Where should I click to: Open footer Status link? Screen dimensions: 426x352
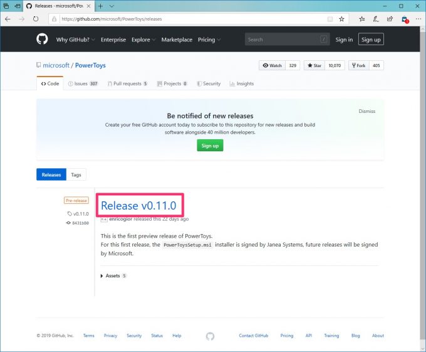pos(157,336)
